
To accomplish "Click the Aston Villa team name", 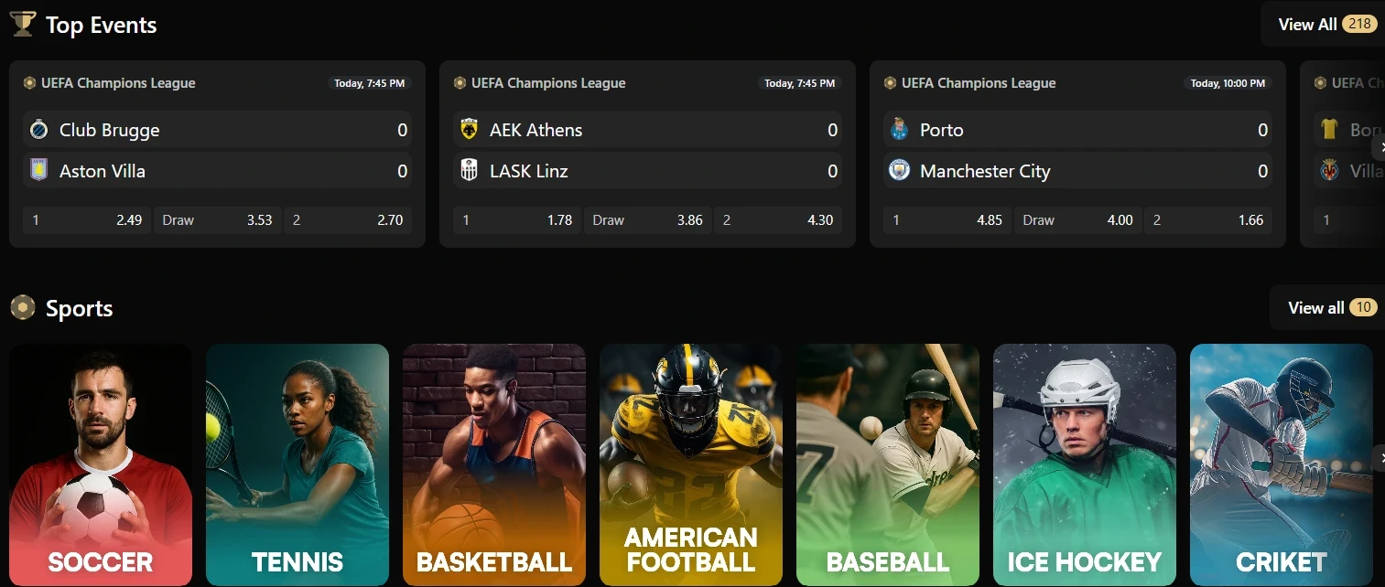I will pos(103,171).
